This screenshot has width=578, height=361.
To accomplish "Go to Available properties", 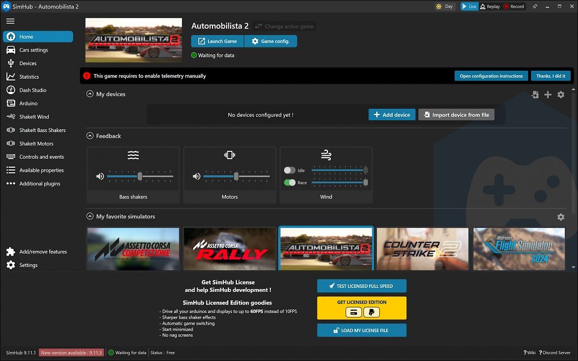I will click(x=37, y=170).
